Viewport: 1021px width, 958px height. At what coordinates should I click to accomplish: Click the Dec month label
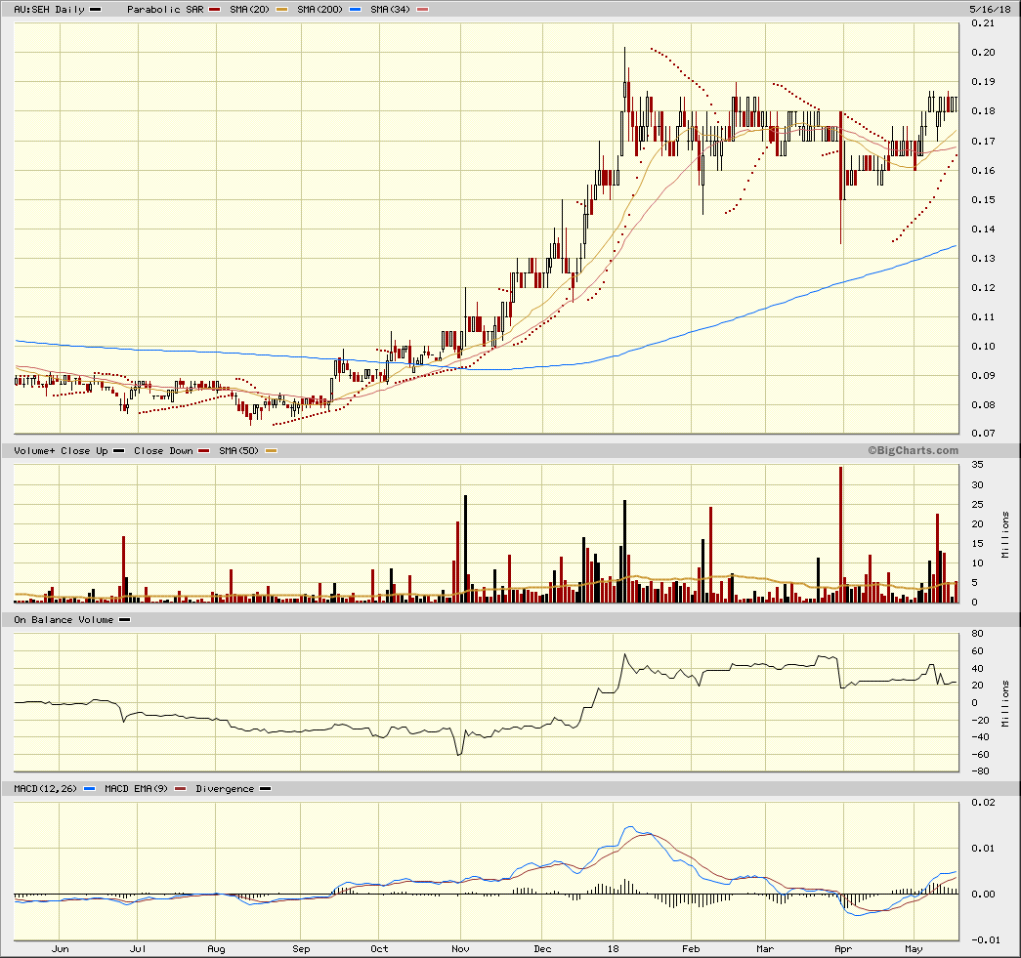click(x=542, y=949)
